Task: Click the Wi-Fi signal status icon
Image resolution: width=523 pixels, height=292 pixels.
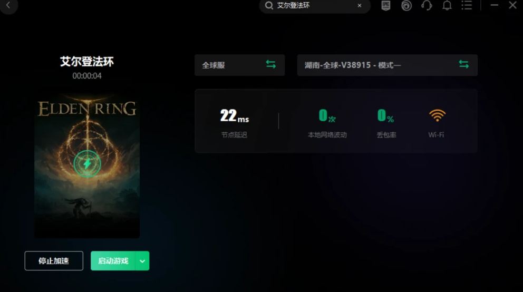Action: (437, 115)
